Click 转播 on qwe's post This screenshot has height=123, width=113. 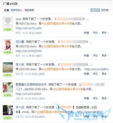click(x=86, y=33)
